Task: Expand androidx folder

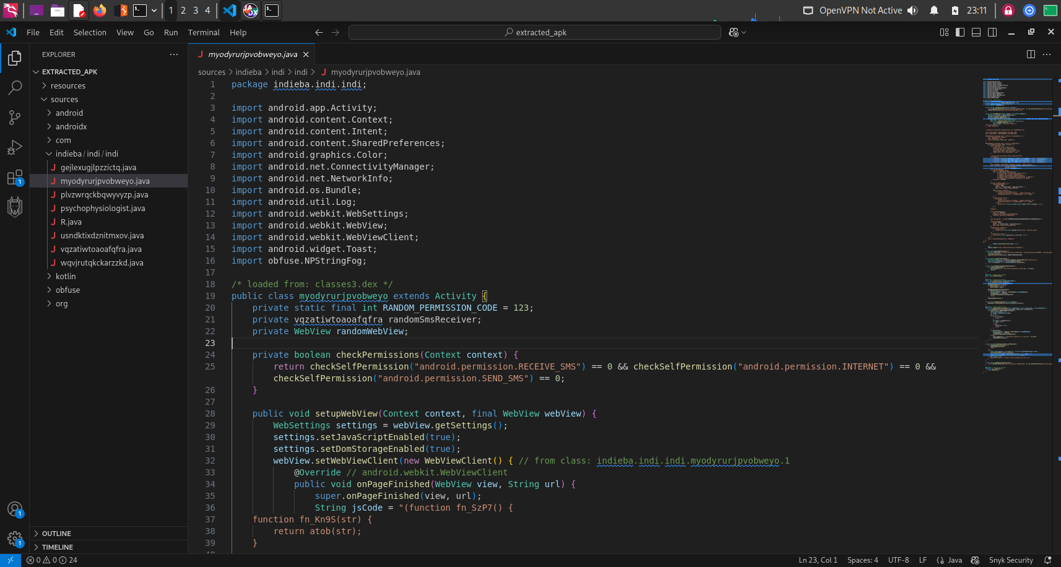Action: (108, 126)
